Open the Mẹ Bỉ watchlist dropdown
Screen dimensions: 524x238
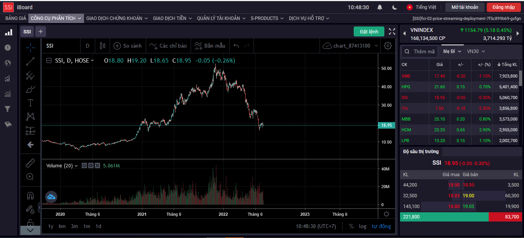tap(452, 51)
